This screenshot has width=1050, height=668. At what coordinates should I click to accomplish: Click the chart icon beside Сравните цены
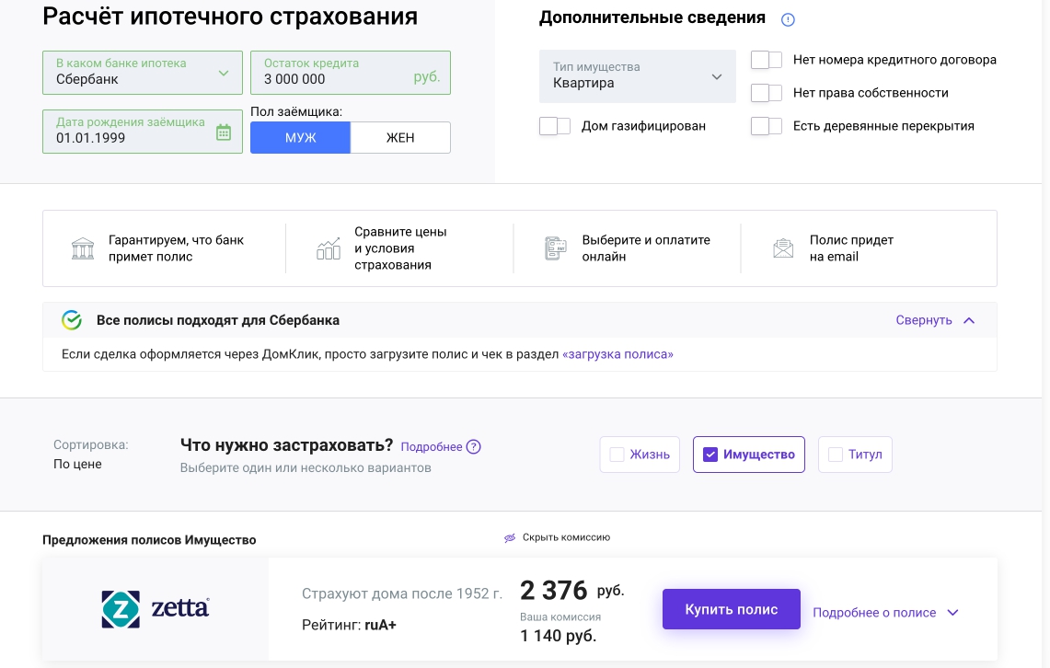[x=329, y=248]
